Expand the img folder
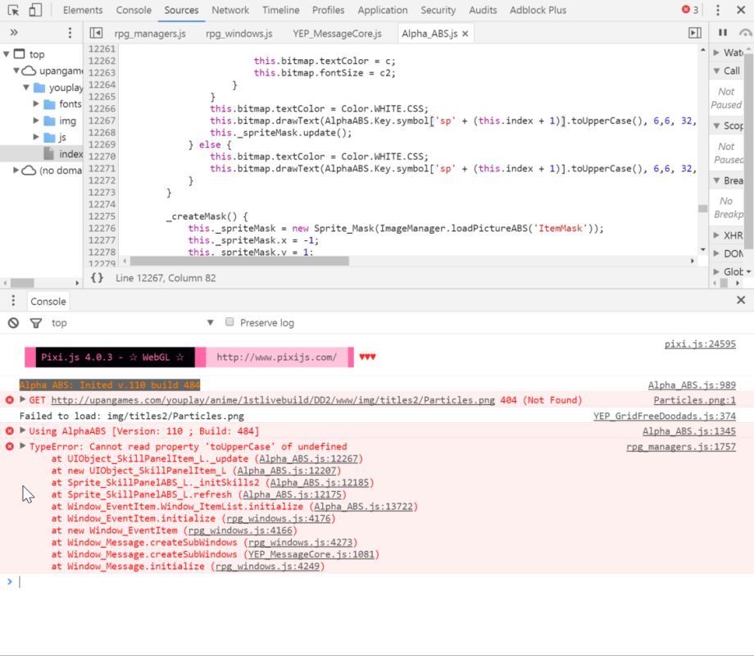Viewport: 754px width, 656px height. 36,121
